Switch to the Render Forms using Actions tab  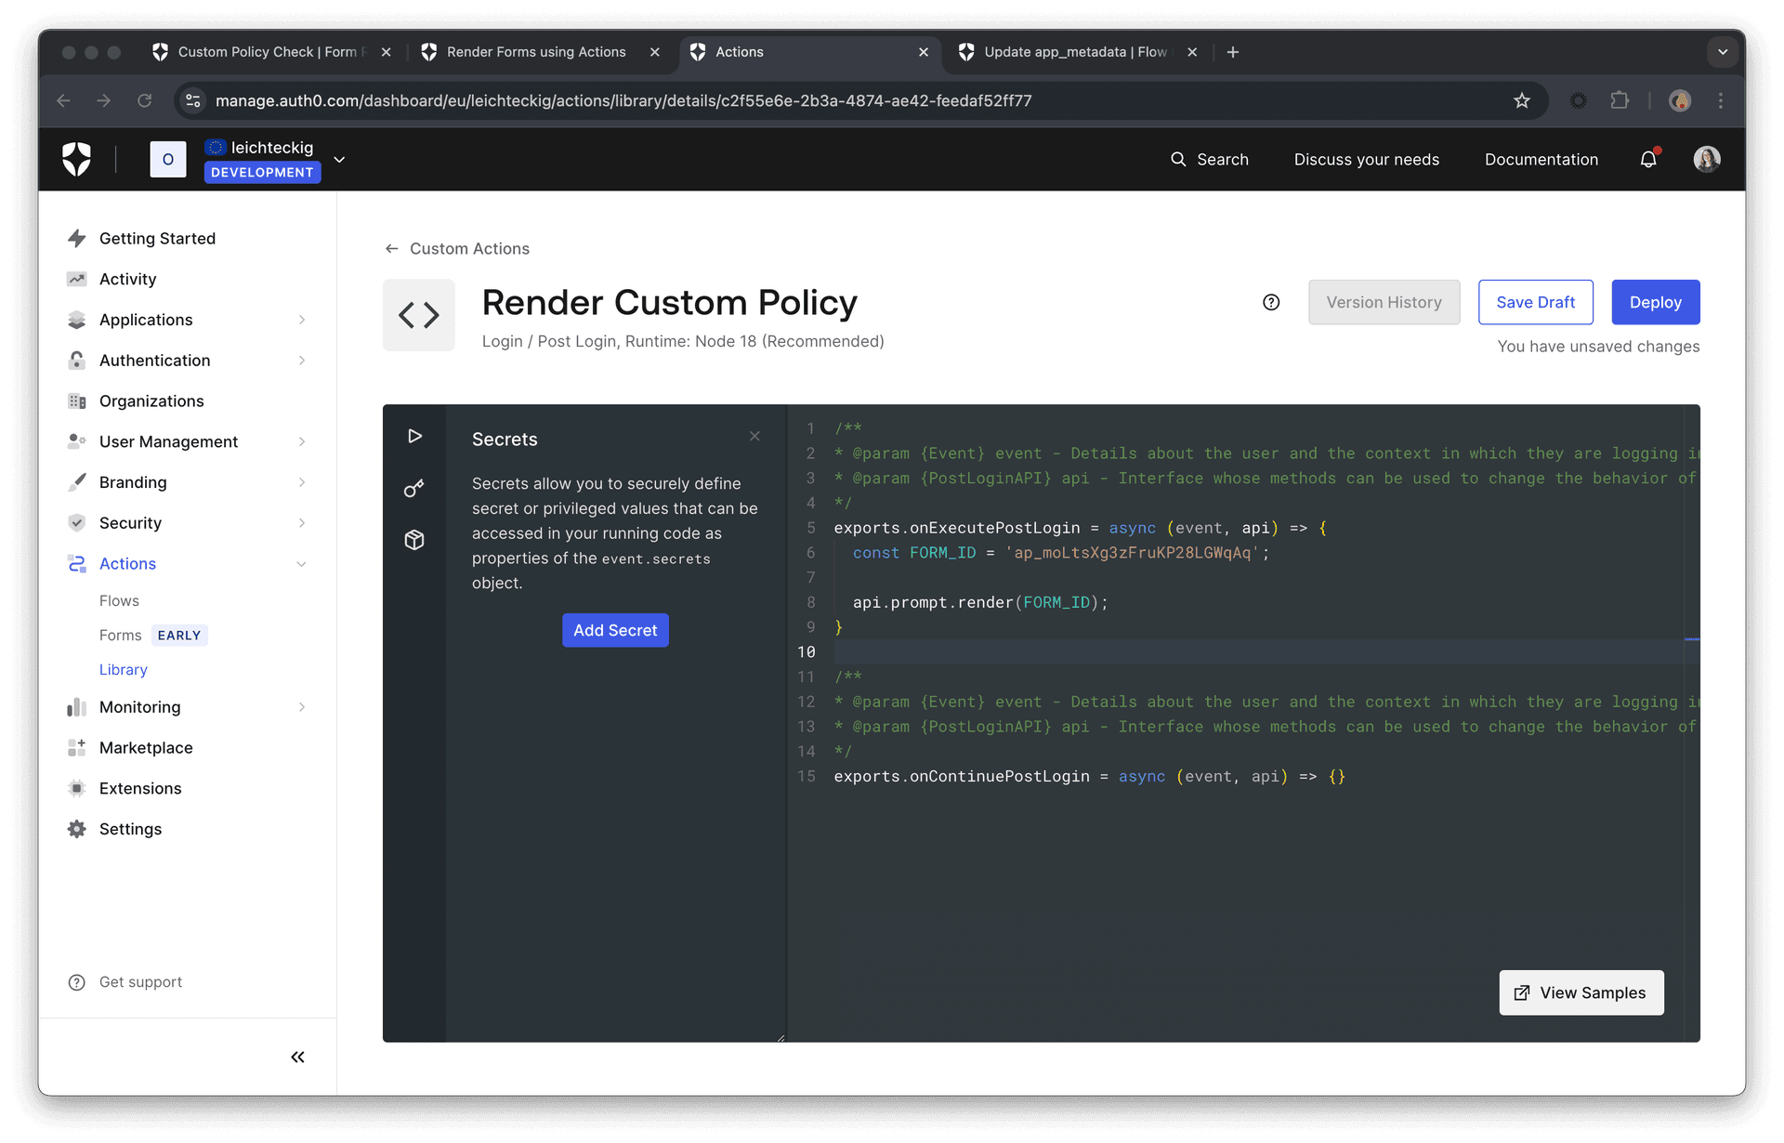(x=534, y=52)
